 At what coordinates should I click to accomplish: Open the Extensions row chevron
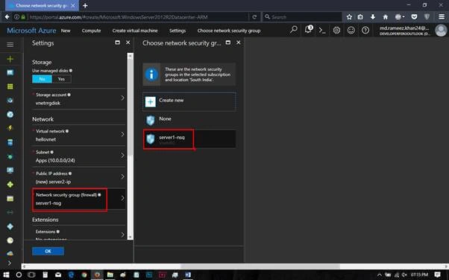tap(122, 235)
